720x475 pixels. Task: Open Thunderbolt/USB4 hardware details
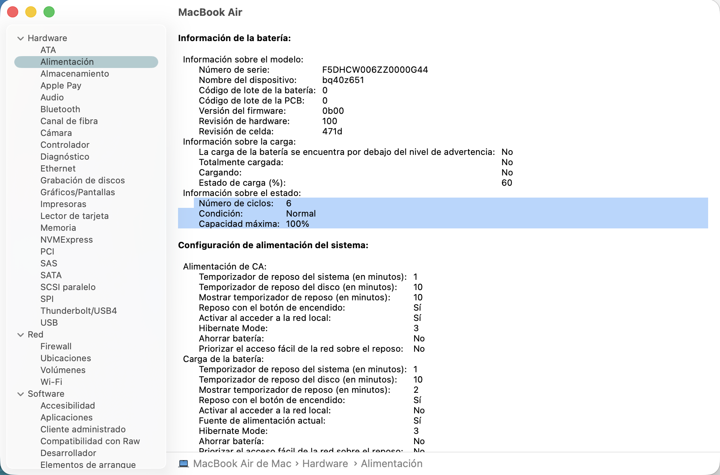tap(78, 311)
